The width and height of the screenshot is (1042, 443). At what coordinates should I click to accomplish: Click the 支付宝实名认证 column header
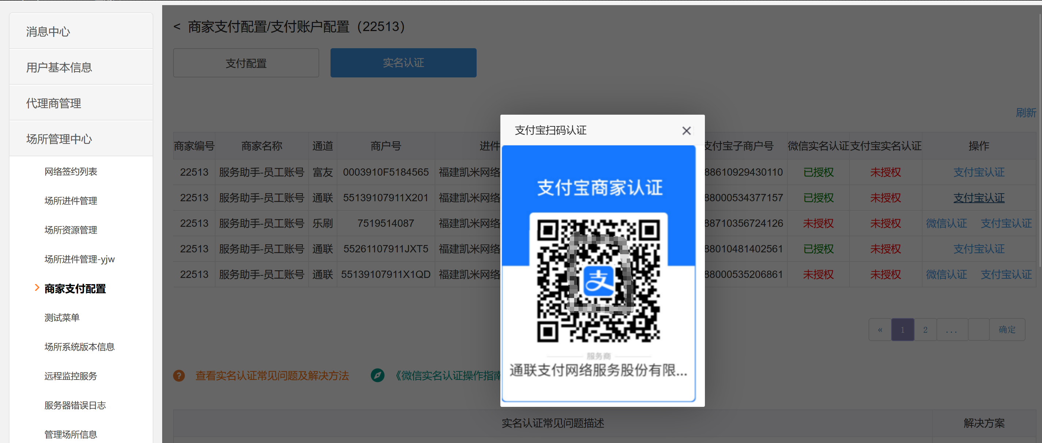pyautogui.click(x=885, y=146)
